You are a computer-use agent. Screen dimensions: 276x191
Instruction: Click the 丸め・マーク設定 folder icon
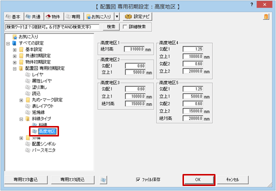click(x=28, y=100)
